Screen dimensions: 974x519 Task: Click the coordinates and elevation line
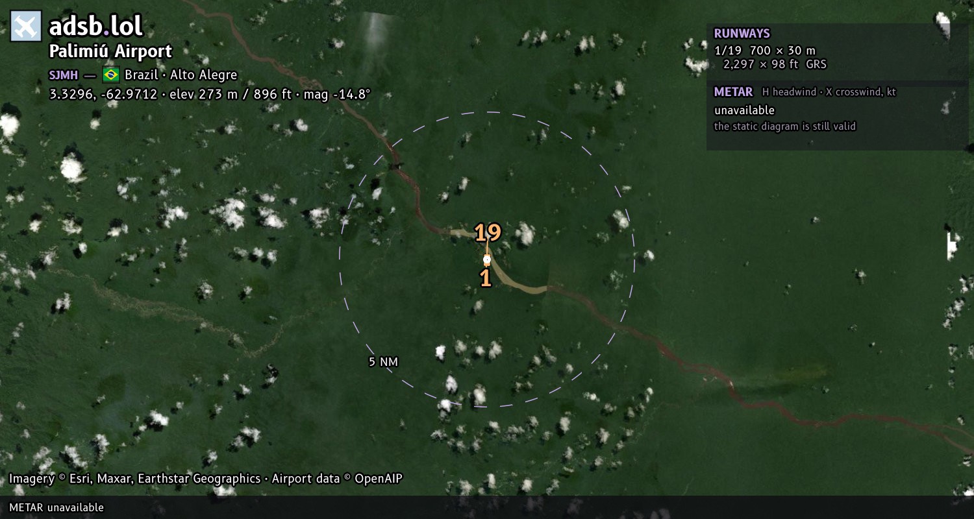click(x=210, y=94)
